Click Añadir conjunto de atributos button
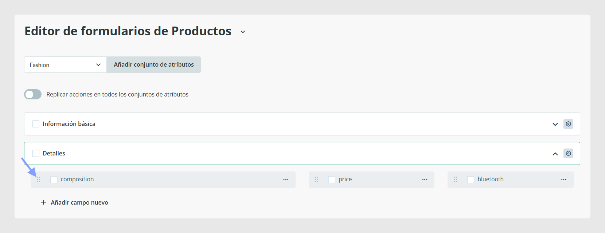Viewport: 605px width, 233px height. click(x=154, y=65)
